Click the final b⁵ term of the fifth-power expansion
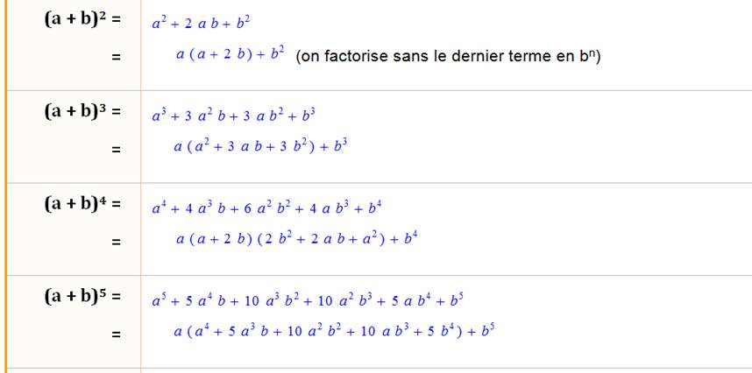 (455, 301)
